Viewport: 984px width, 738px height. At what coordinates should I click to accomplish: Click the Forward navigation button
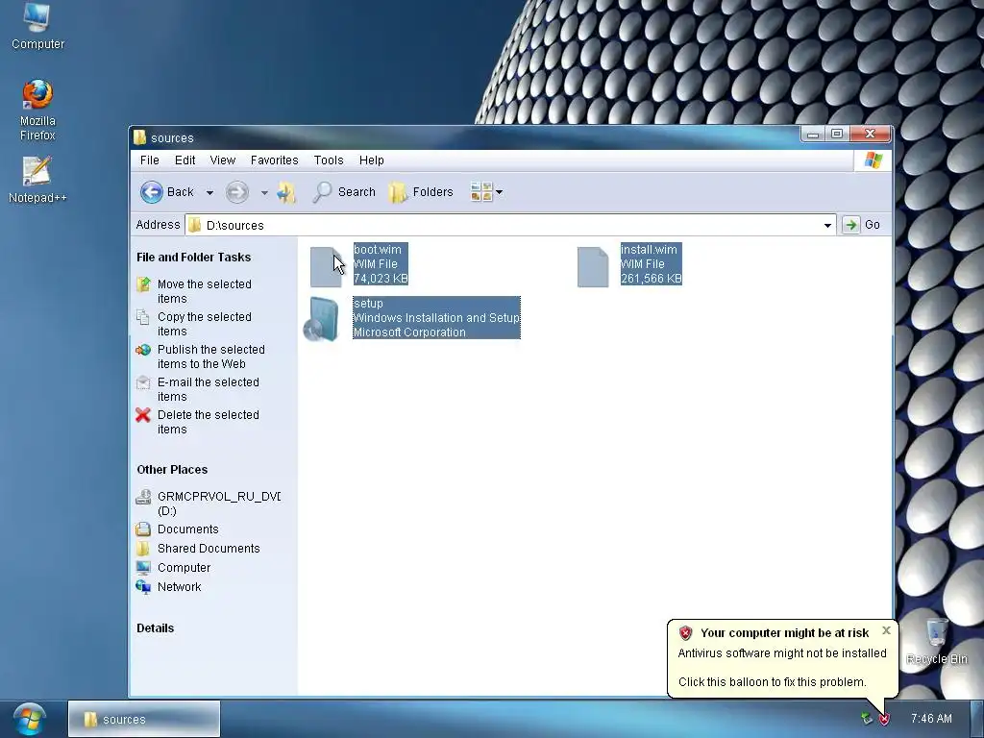(237, 192)
